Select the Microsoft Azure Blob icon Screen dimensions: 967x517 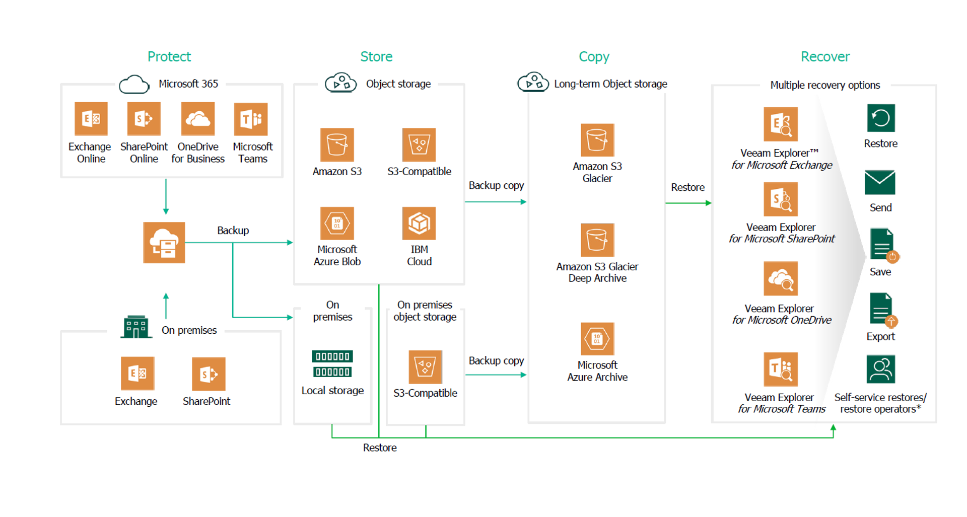pyautogui.click(x=337, y=224)
